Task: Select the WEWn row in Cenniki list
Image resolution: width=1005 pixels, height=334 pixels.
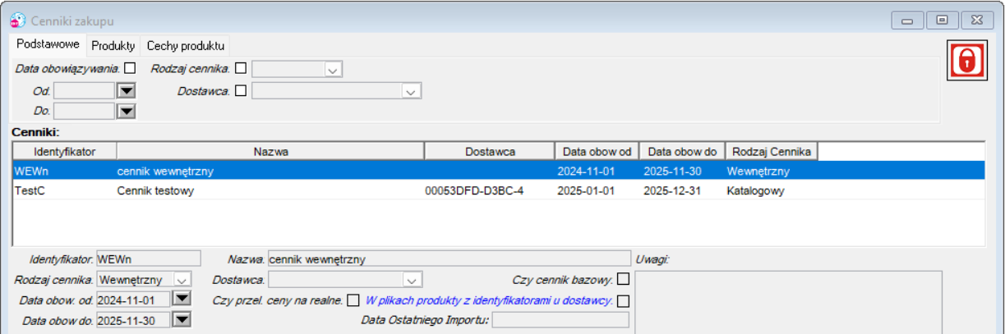Action: (499, 172)
